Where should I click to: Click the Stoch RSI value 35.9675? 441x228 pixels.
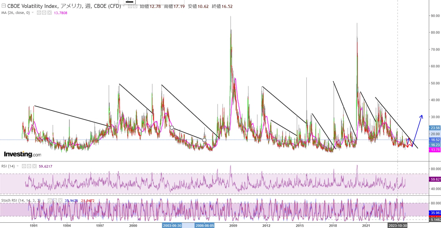pos(72,201)
